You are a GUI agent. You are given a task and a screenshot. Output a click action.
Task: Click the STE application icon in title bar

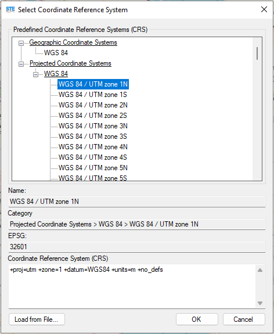pos(10,10)
